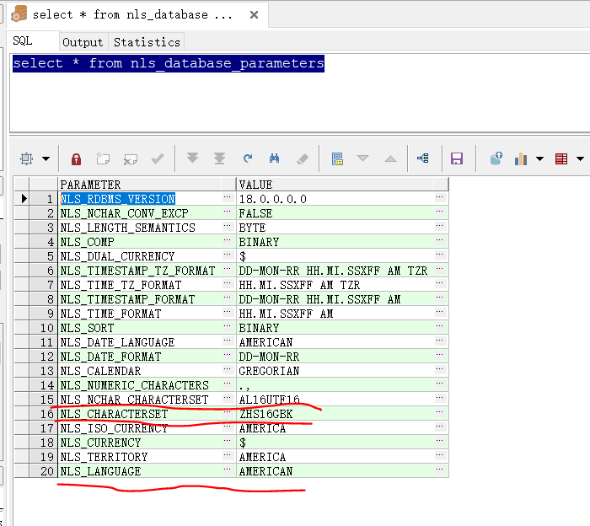Image resolution: width=590 pixels, height=526 pixels.
Task: Click the eraser clear record icon
Action: click(x=302, y=159)
